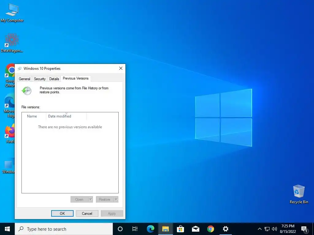Open the notification center icon
The width and height of the screenshot is (314, 235).
[304, 229]
